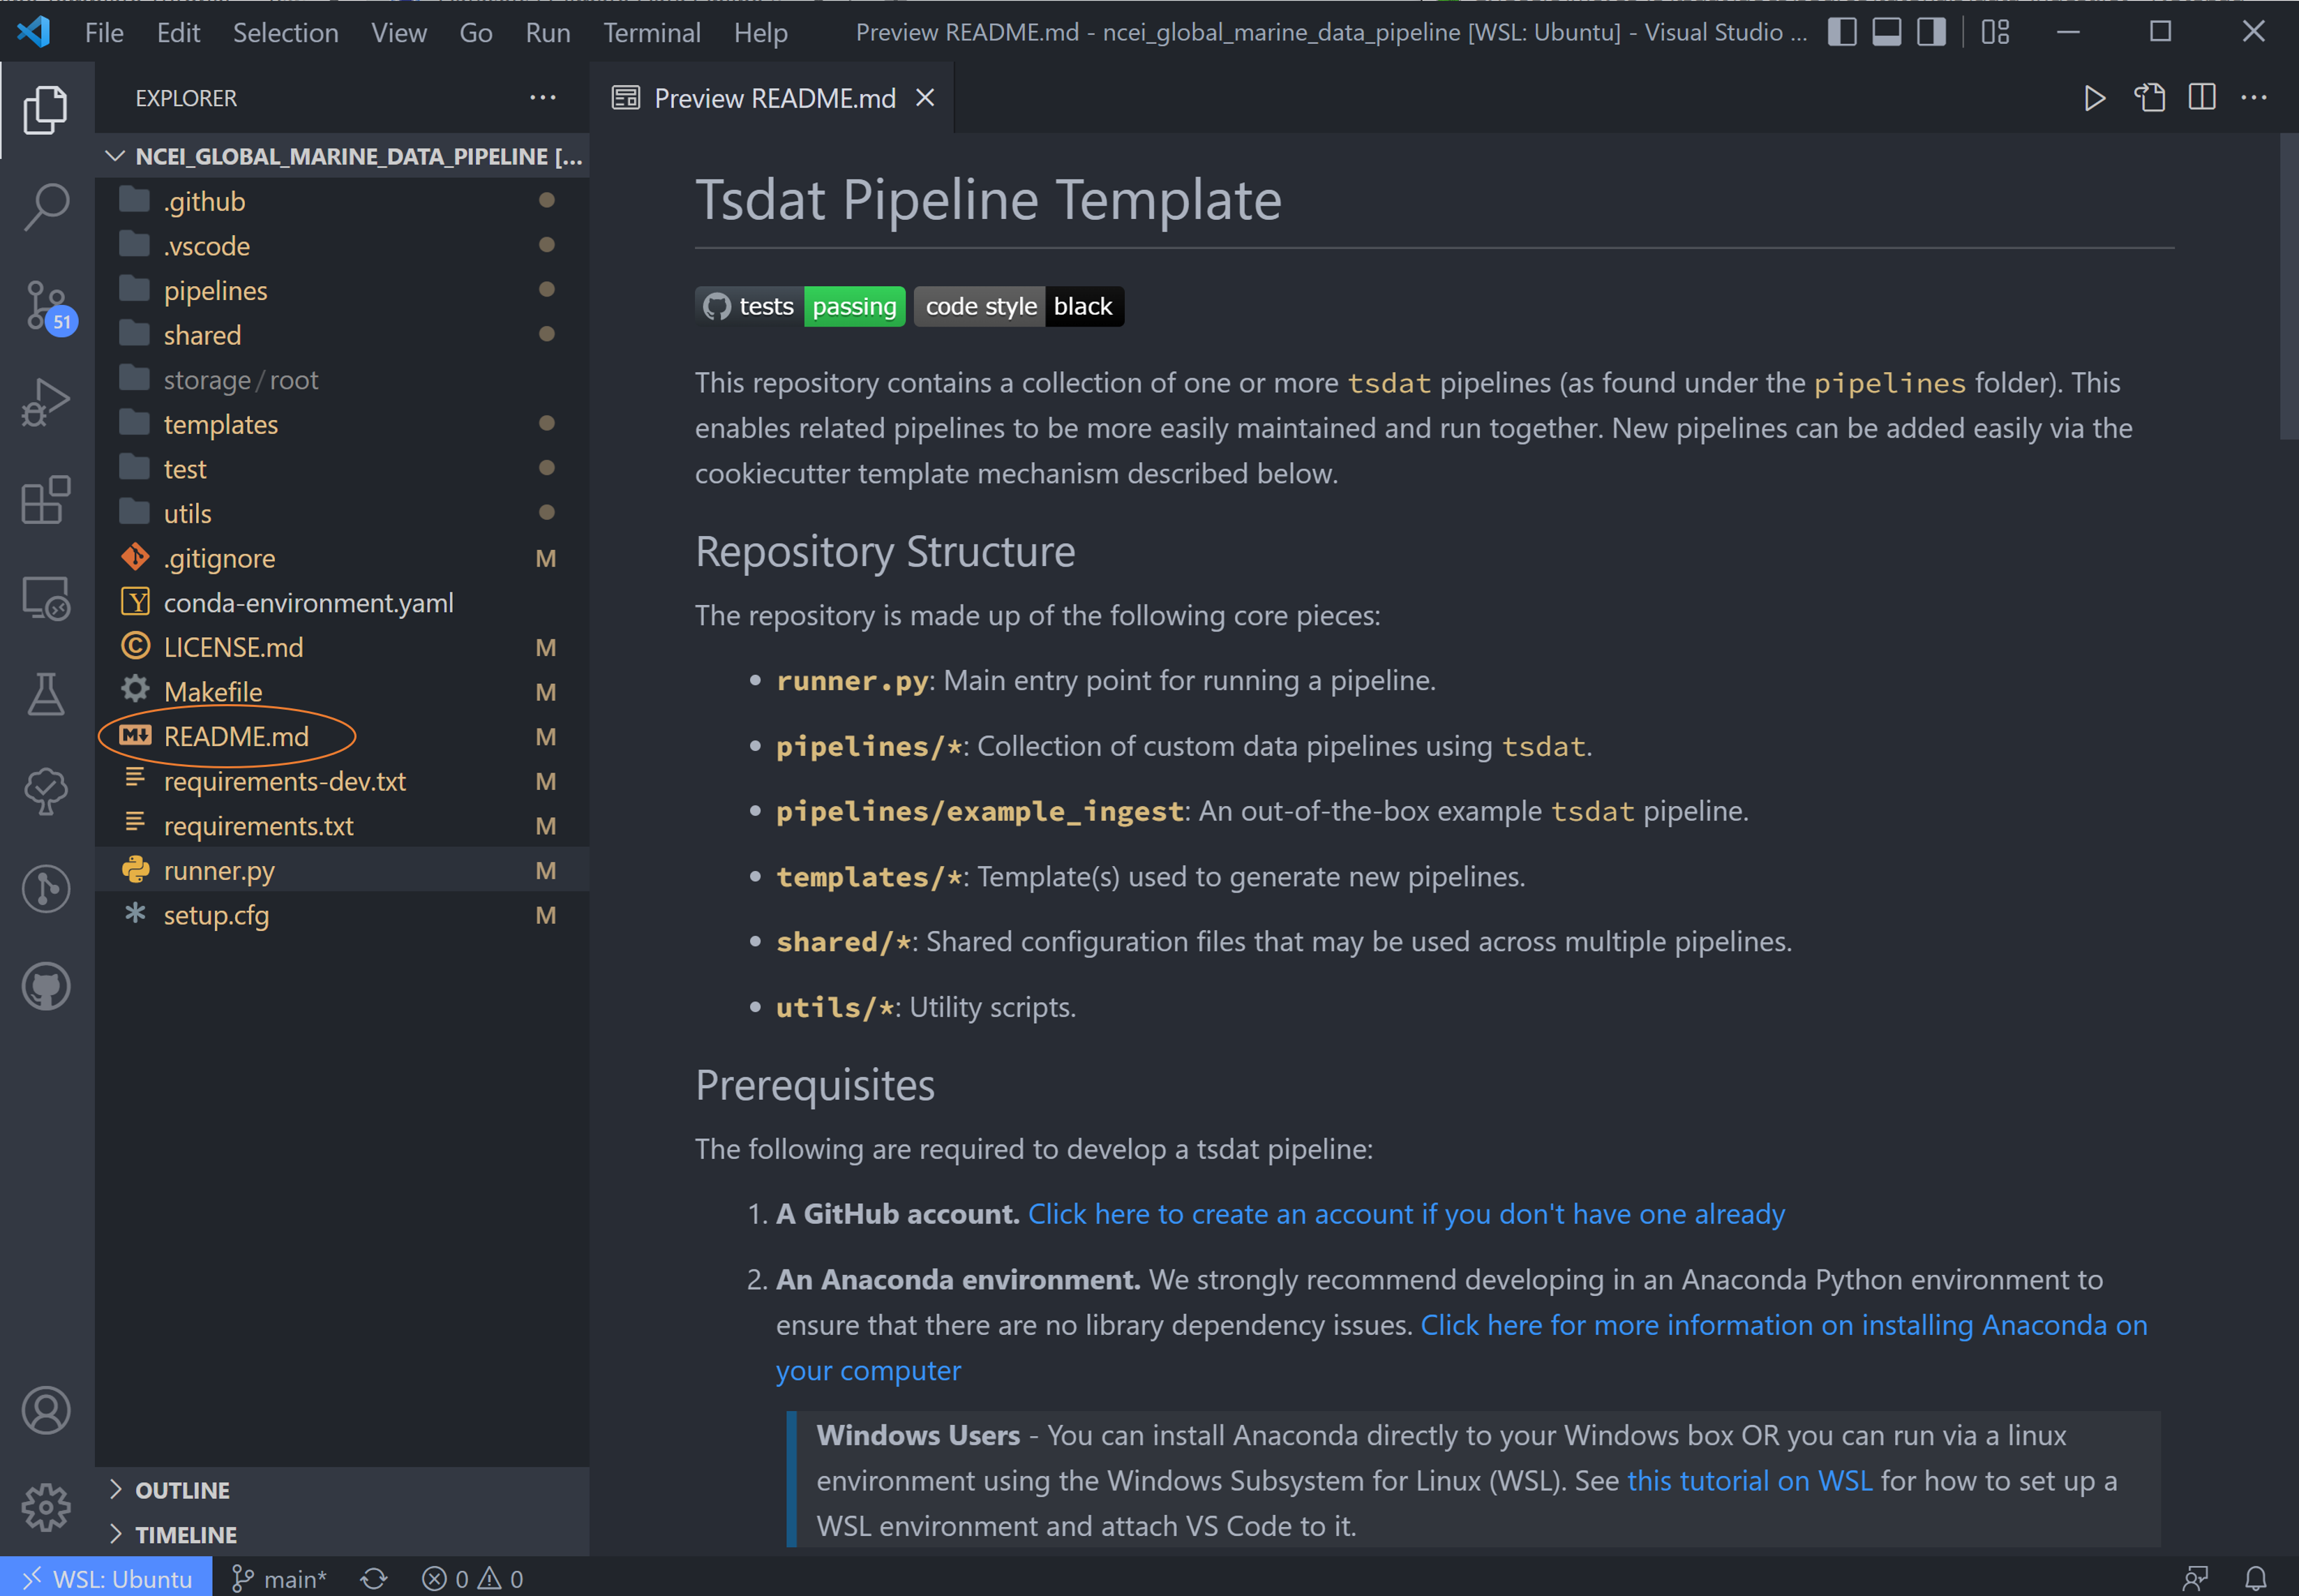Expand the .github folder
Image resolution: width=2299 pixels, height=1596 pixels.
click(343, 201)
